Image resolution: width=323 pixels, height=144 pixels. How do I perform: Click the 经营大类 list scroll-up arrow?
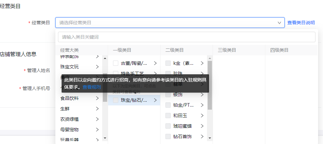click(x=105, y=58)
